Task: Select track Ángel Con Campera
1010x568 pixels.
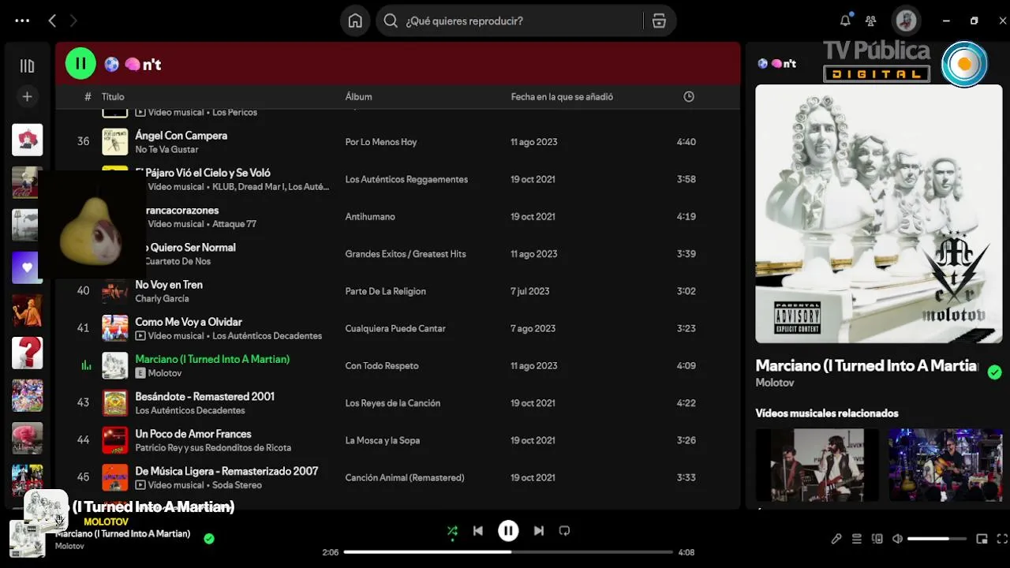Action: pyautogui.click(x=181, y=136)
